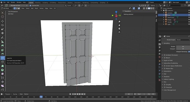Open the Options dropdown in viewport header

click(153, 5)
